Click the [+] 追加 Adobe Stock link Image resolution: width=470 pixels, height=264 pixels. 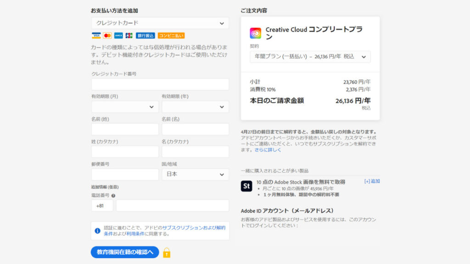[372, 181]
